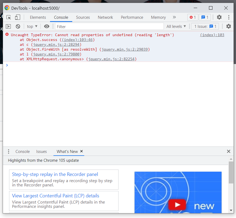Open the All levels log dropdown
236x218 pixels.
pyautogui.click(x=176, y=27)
